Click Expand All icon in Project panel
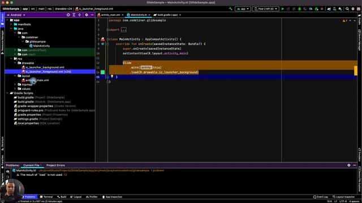The image size is (362, 203). pyautogui.click(x=74, y=15)
